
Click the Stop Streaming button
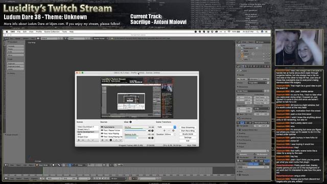[188, 127]
